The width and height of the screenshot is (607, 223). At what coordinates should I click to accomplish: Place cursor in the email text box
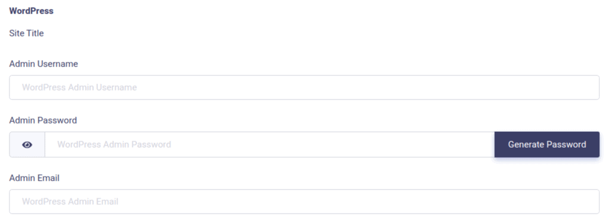click(x=304, y=201)
